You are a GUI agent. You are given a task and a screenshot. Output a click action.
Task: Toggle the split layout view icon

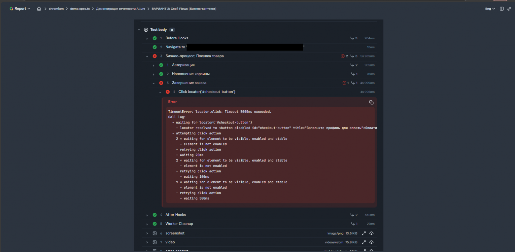tap(501, 9)
